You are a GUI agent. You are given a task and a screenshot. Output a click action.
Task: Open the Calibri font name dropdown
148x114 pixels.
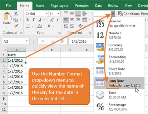pos(47,14)
